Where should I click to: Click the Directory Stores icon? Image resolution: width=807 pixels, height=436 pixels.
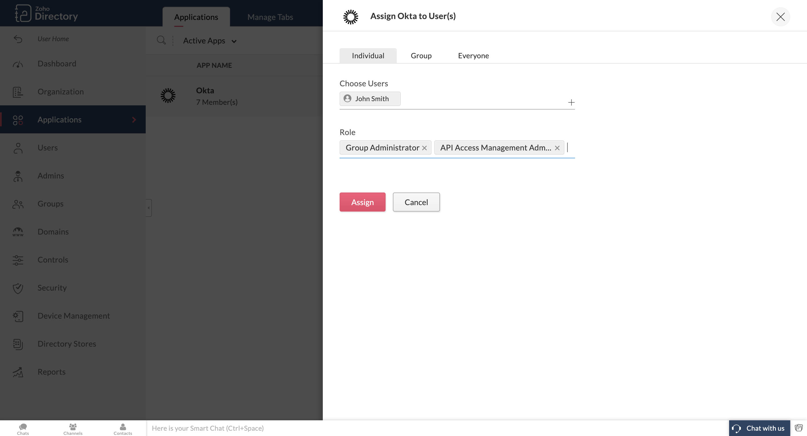(18, 344)
